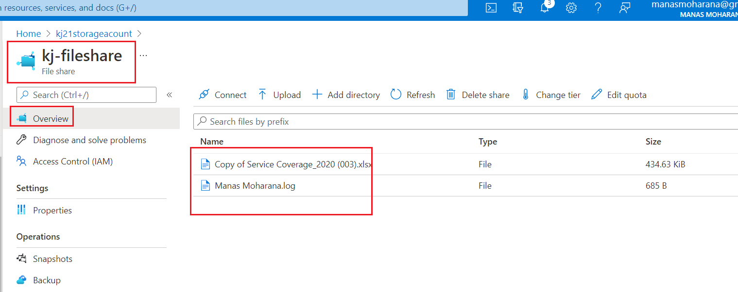Focus the left menu Search (Ctrl+/) box
The image size is (738, 292).
tap(86, 95)
